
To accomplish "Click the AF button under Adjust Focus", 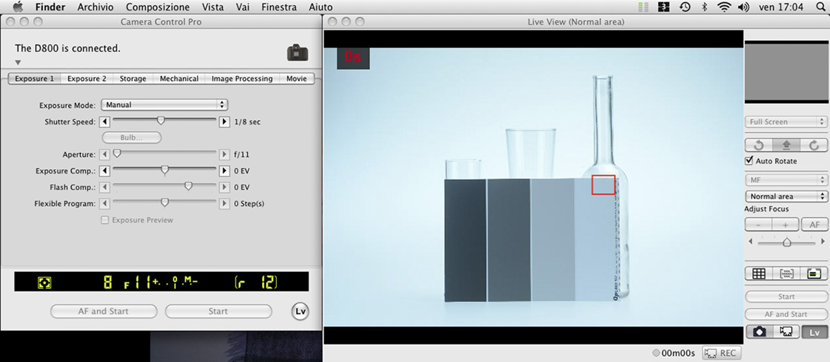I will (x=814, y=225).
